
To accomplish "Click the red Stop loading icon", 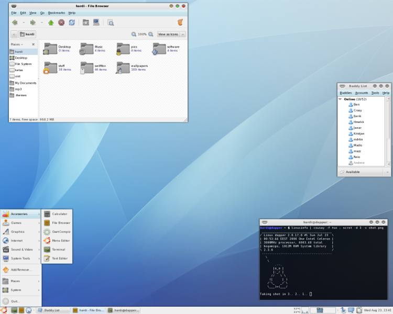I will tap(61, 23).
